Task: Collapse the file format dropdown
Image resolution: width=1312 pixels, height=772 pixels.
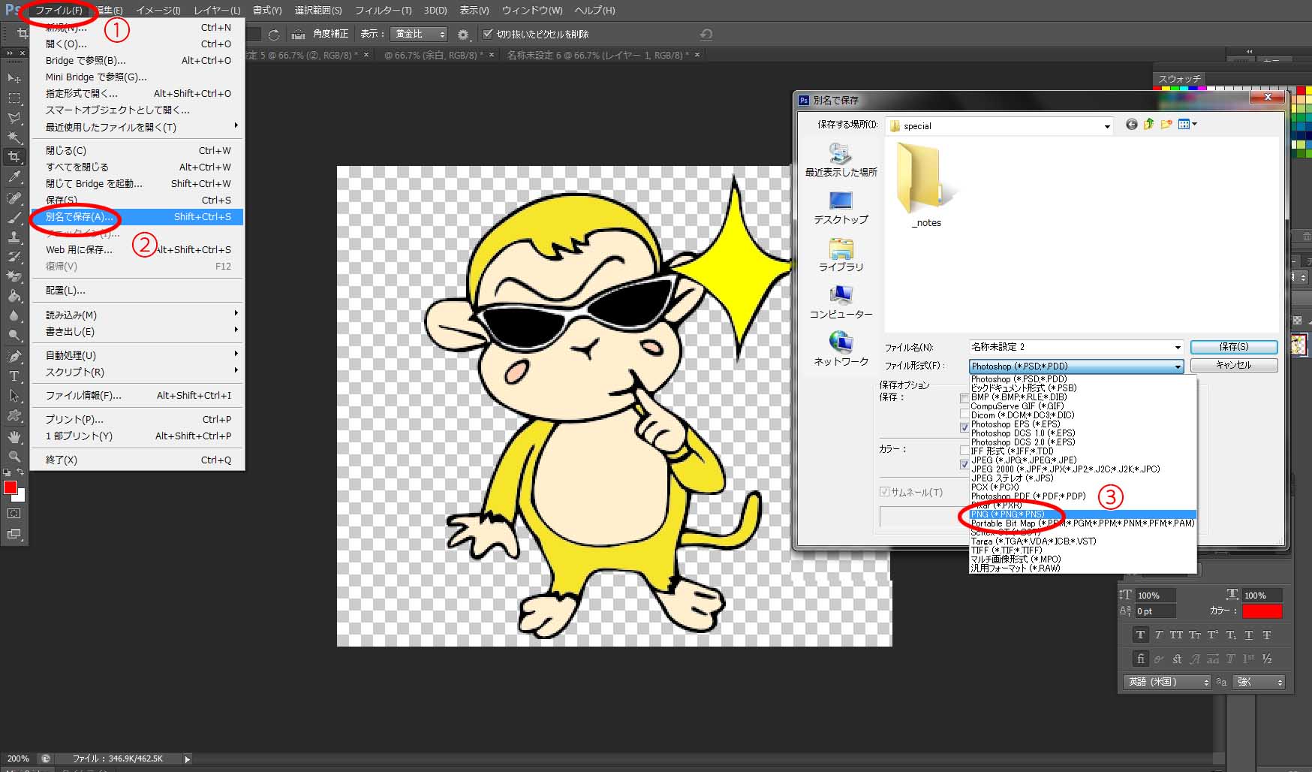Action: (1178, 366)
